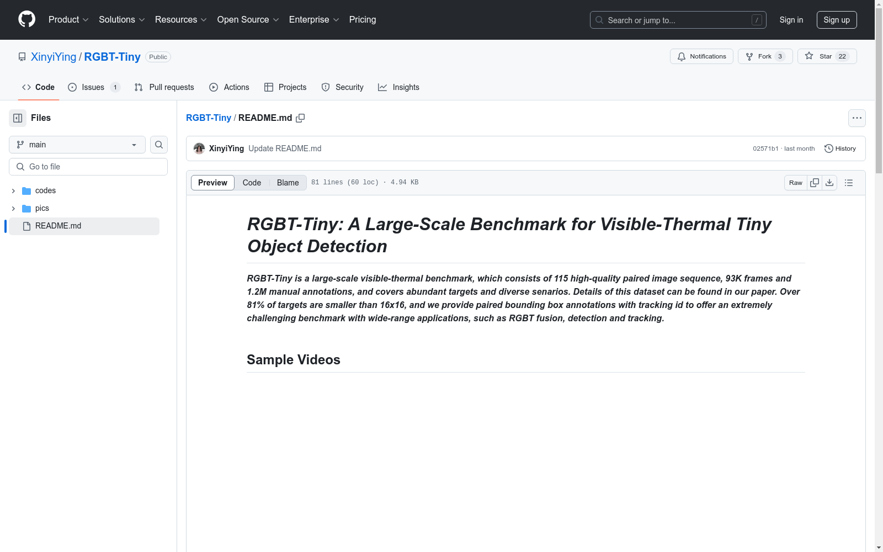This screenshot has width=883, height=552.
Task: Click the page vertical scrollbar
Action: 879,276
